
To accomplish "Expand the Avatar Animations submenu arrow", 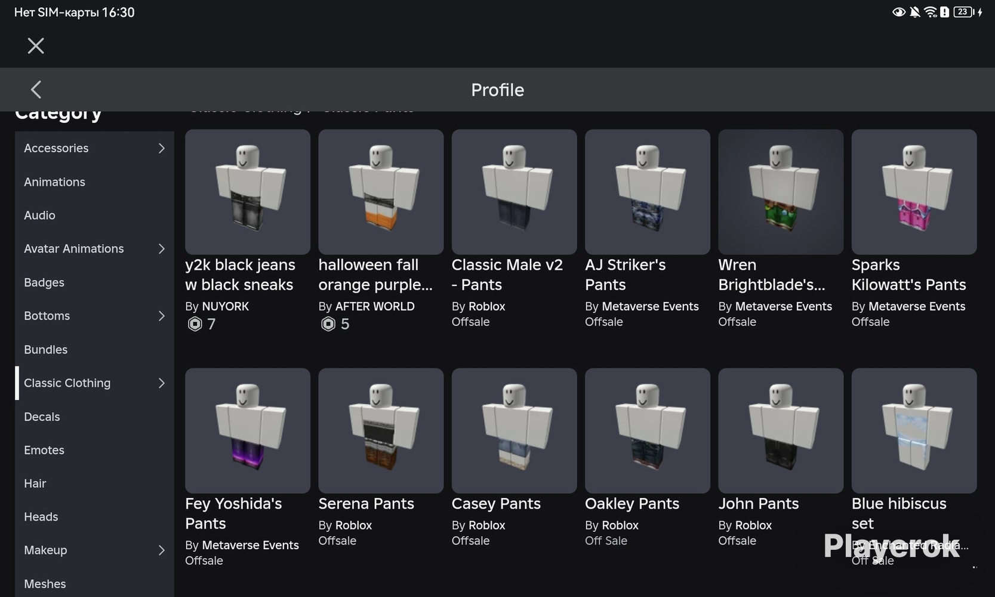I will pyautogui.click(x=161, y=248).
